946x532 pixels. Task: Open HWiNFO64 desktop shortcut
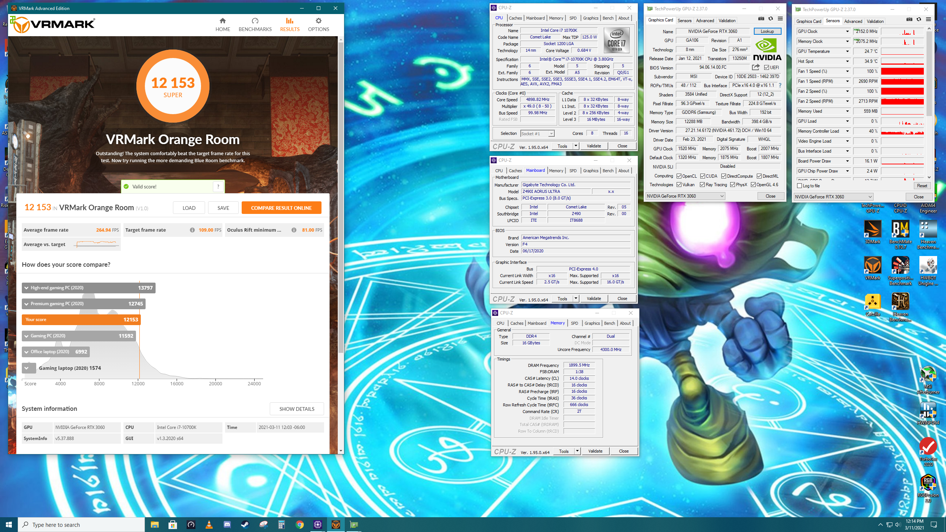928,413
